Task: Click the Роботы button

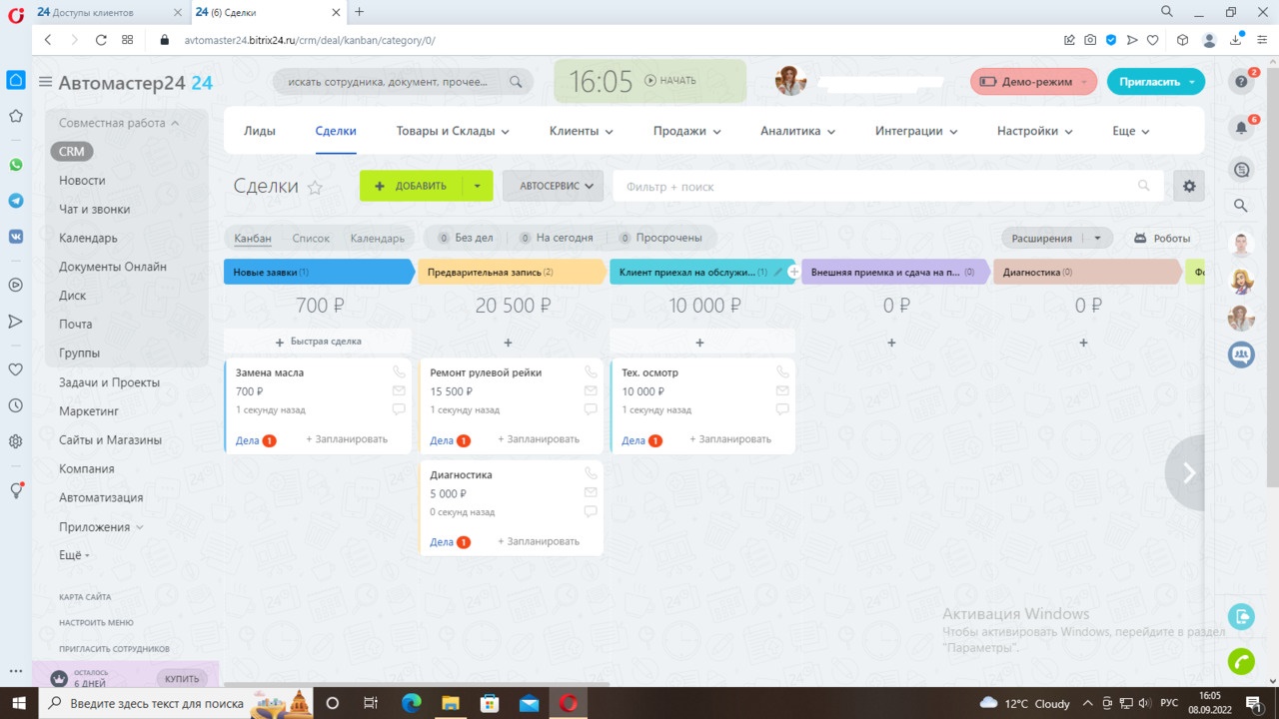Action: [1162, 238]
